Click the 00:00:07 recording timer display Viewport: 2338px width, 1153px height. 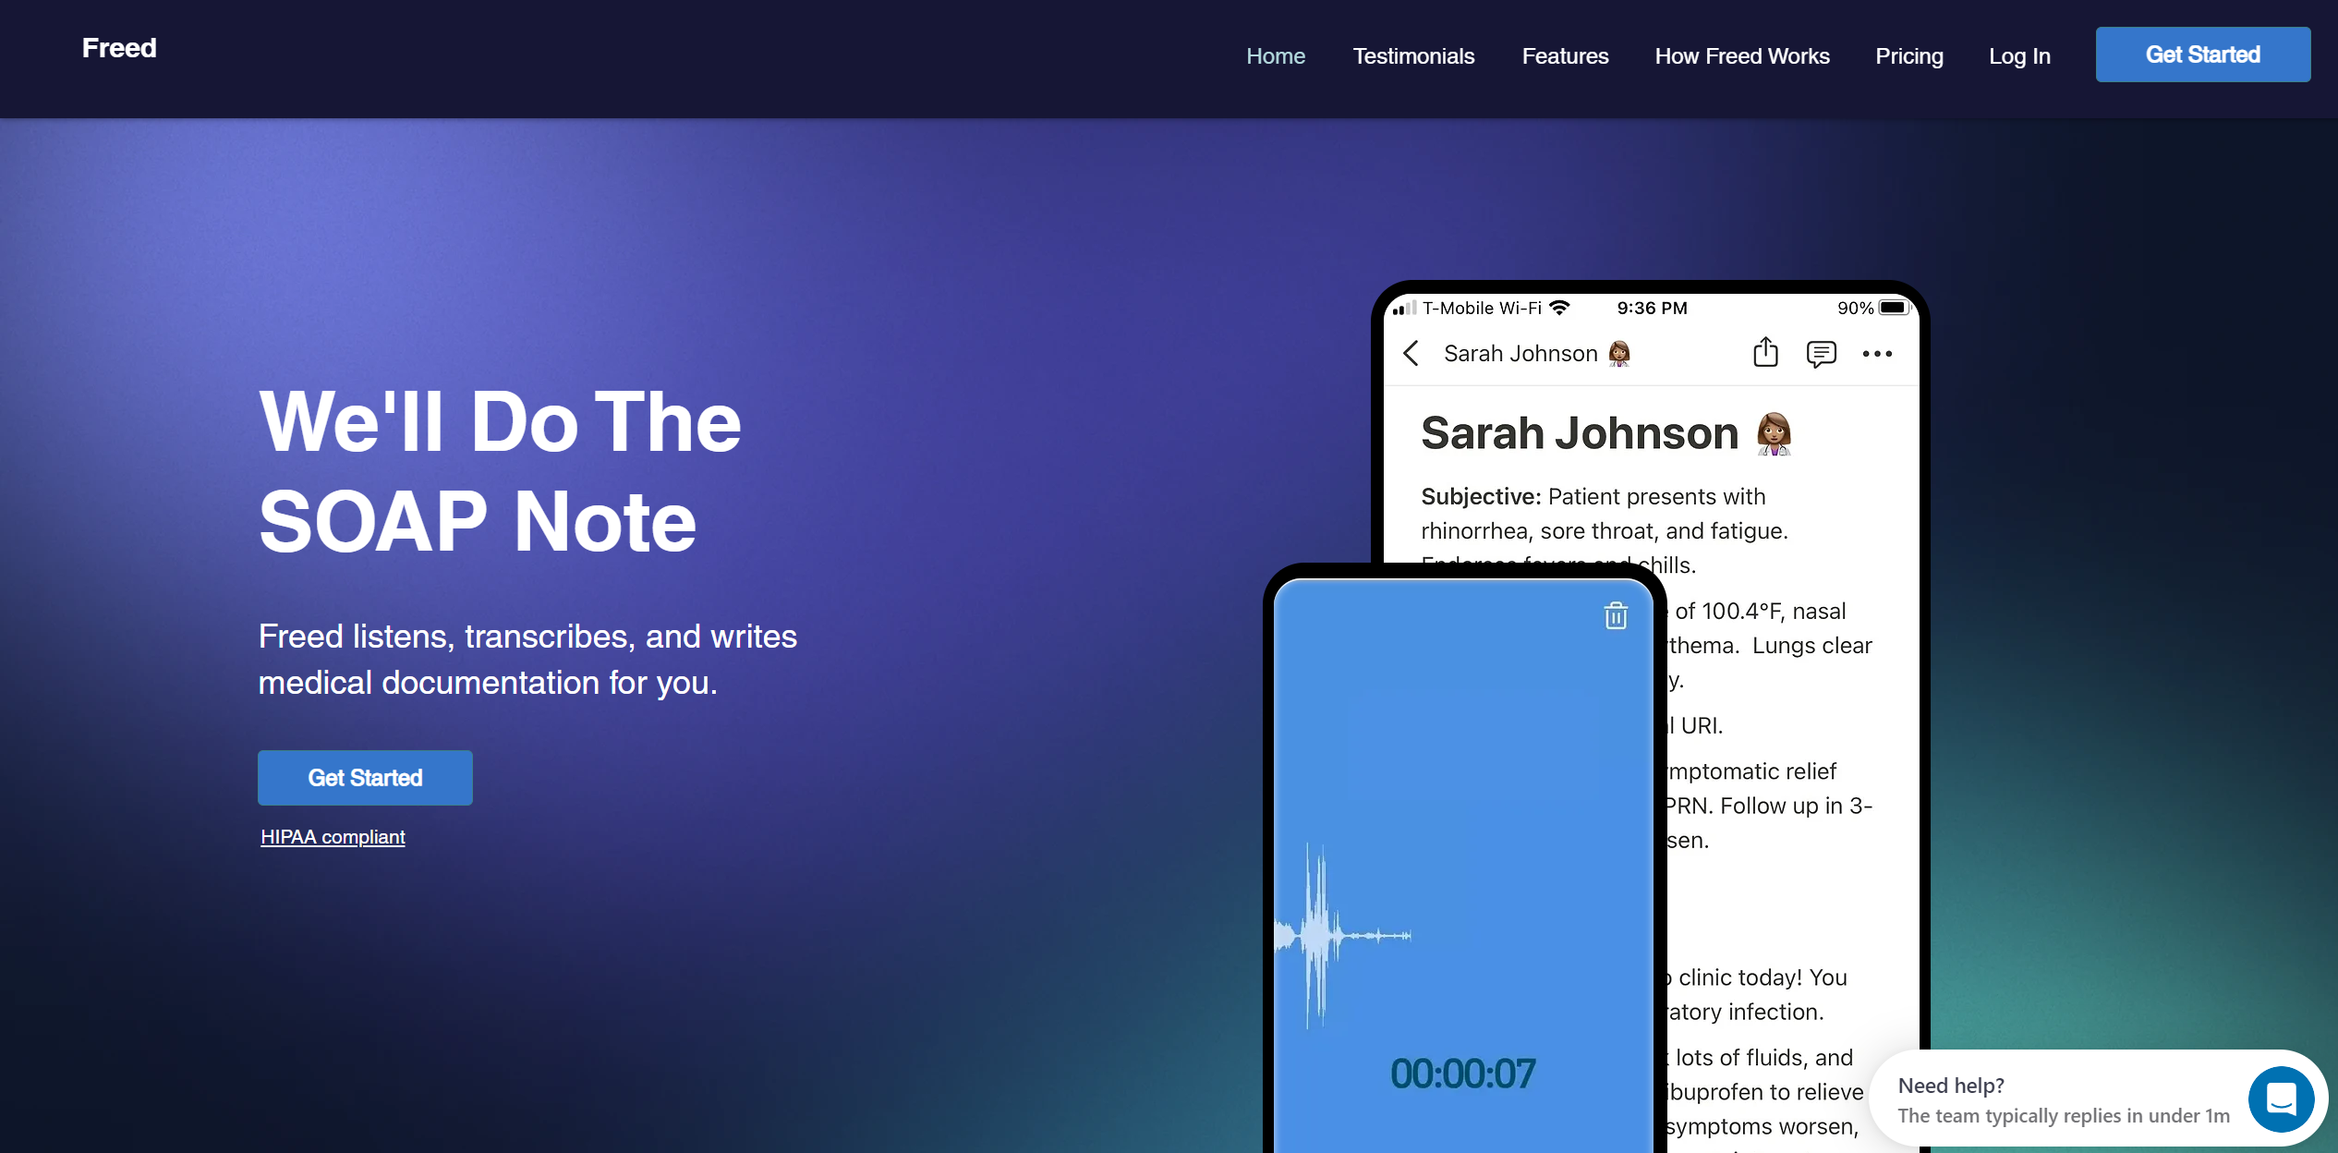click(x=1464, y=1074)
